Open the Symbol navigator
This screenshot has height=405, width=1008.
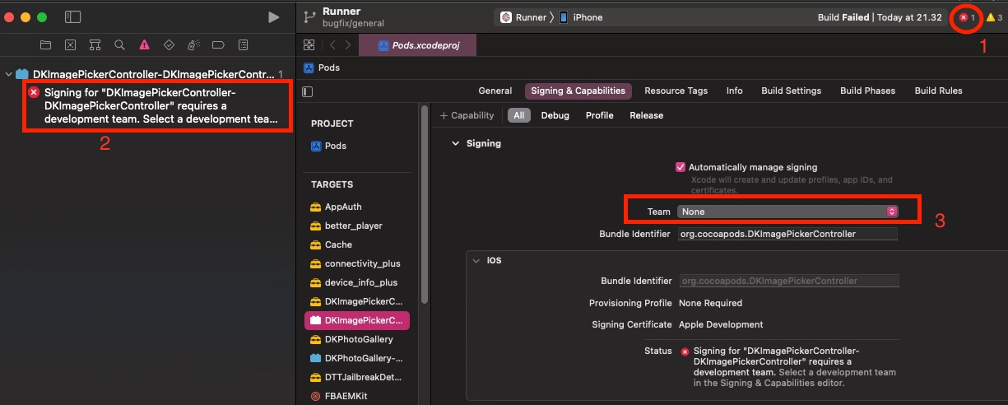pos(95,44)
